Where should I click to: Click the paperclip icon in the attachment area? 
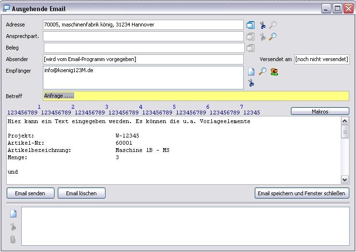(13, 239)
